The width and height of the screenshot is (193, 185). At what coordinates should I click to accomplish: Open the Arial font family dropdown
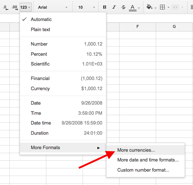click(x=53, y=7)
